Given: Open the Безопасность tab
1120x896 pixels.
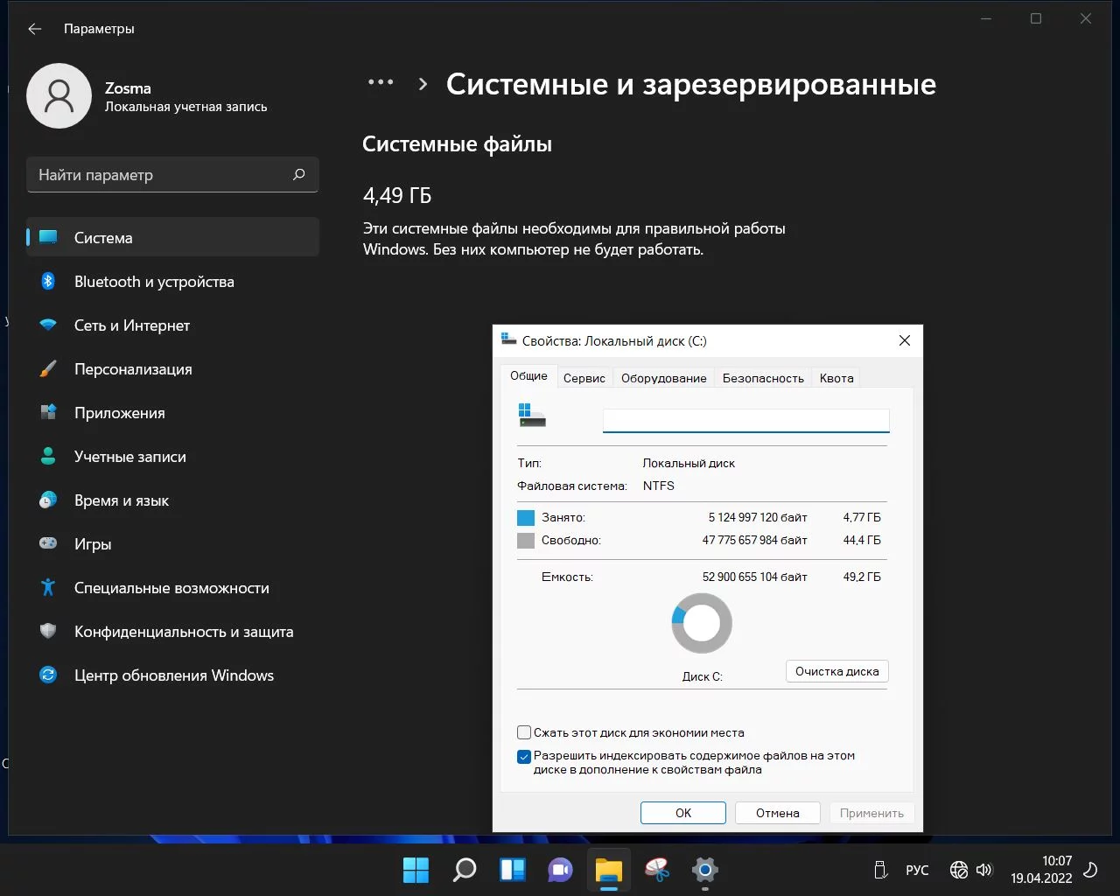Looking at the screenshot, I should click(x=763, y=378).
